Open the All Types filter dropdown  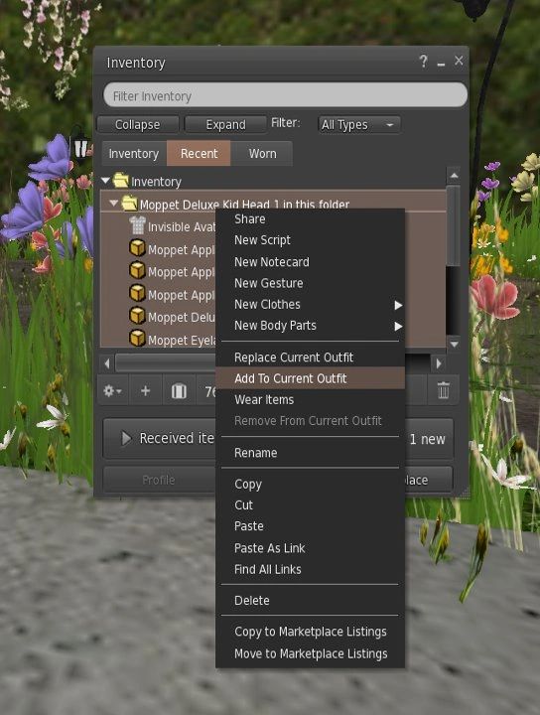(359, 124)
